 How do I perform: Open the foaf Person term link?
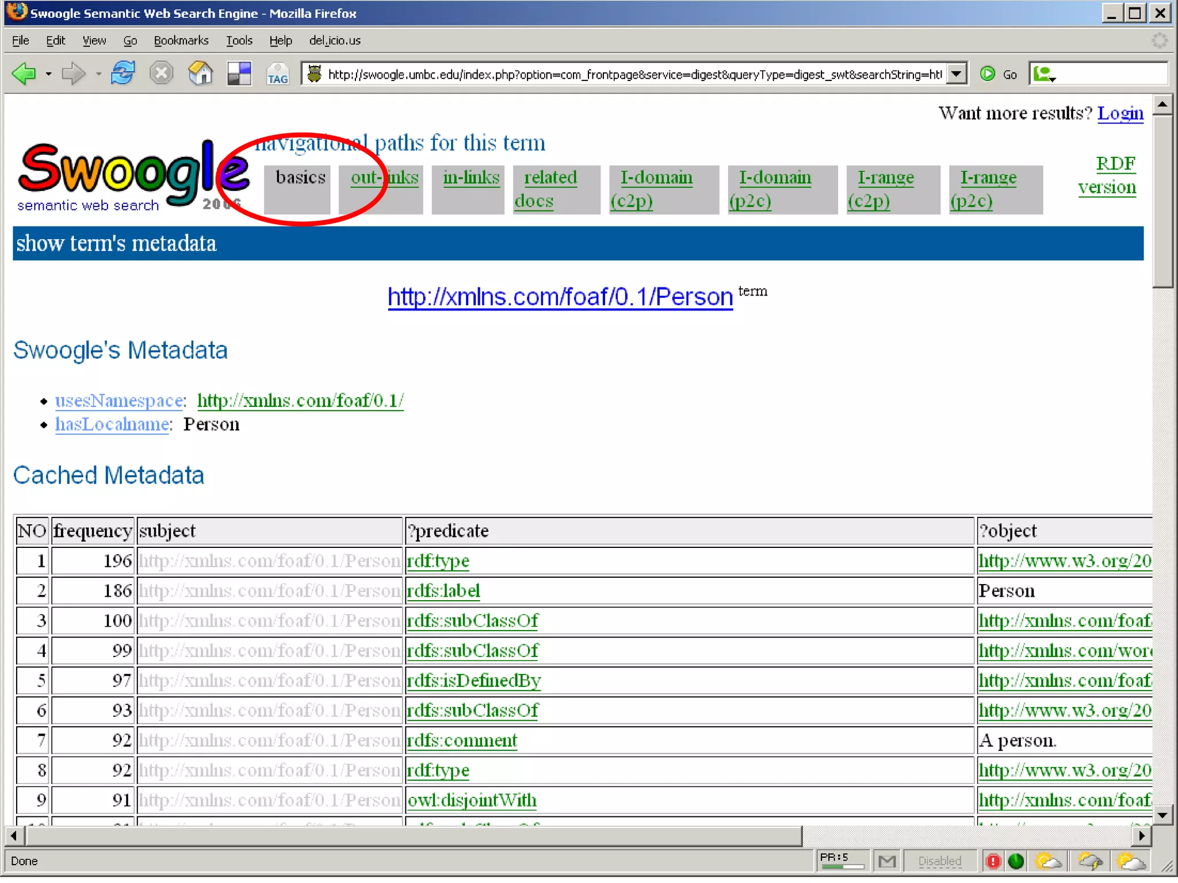[x=560, y=297]
